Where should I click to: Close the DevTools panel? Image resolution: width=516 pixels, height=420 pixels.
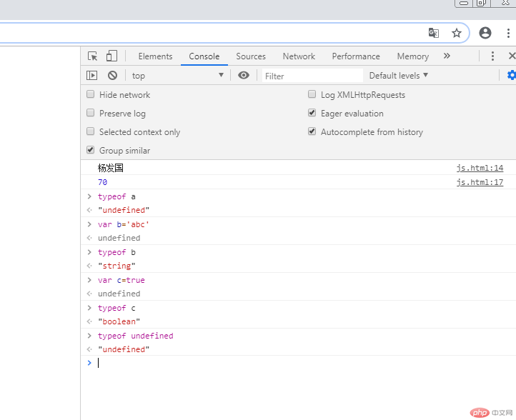(512, 56)
